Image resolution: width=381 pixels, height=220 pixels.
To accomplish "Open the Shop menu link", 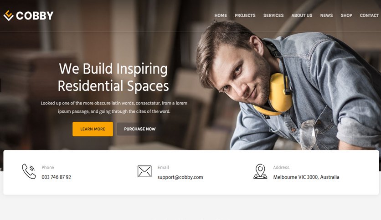I will point(346,15).
